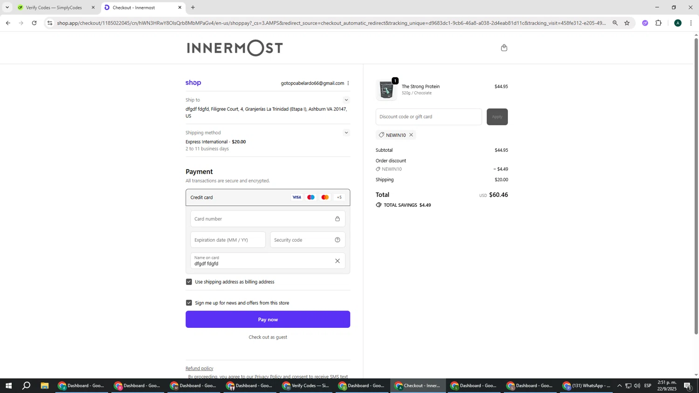Focus the Security code field
Viewport: 699px width, 393px height.
click(308, 240)
